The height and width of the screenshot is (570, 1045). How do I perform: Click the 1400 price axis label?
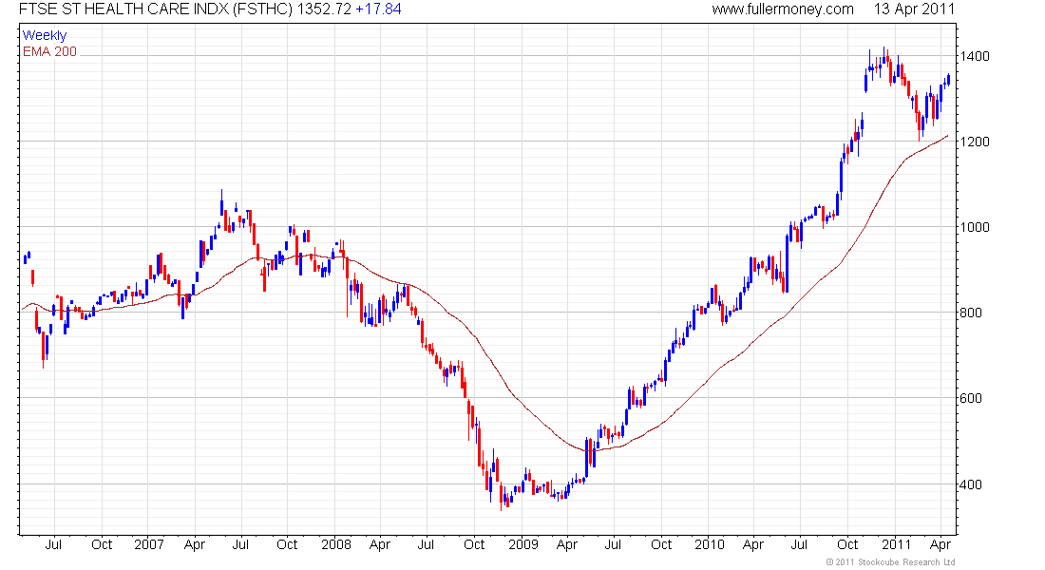click(x=975, y=57)
